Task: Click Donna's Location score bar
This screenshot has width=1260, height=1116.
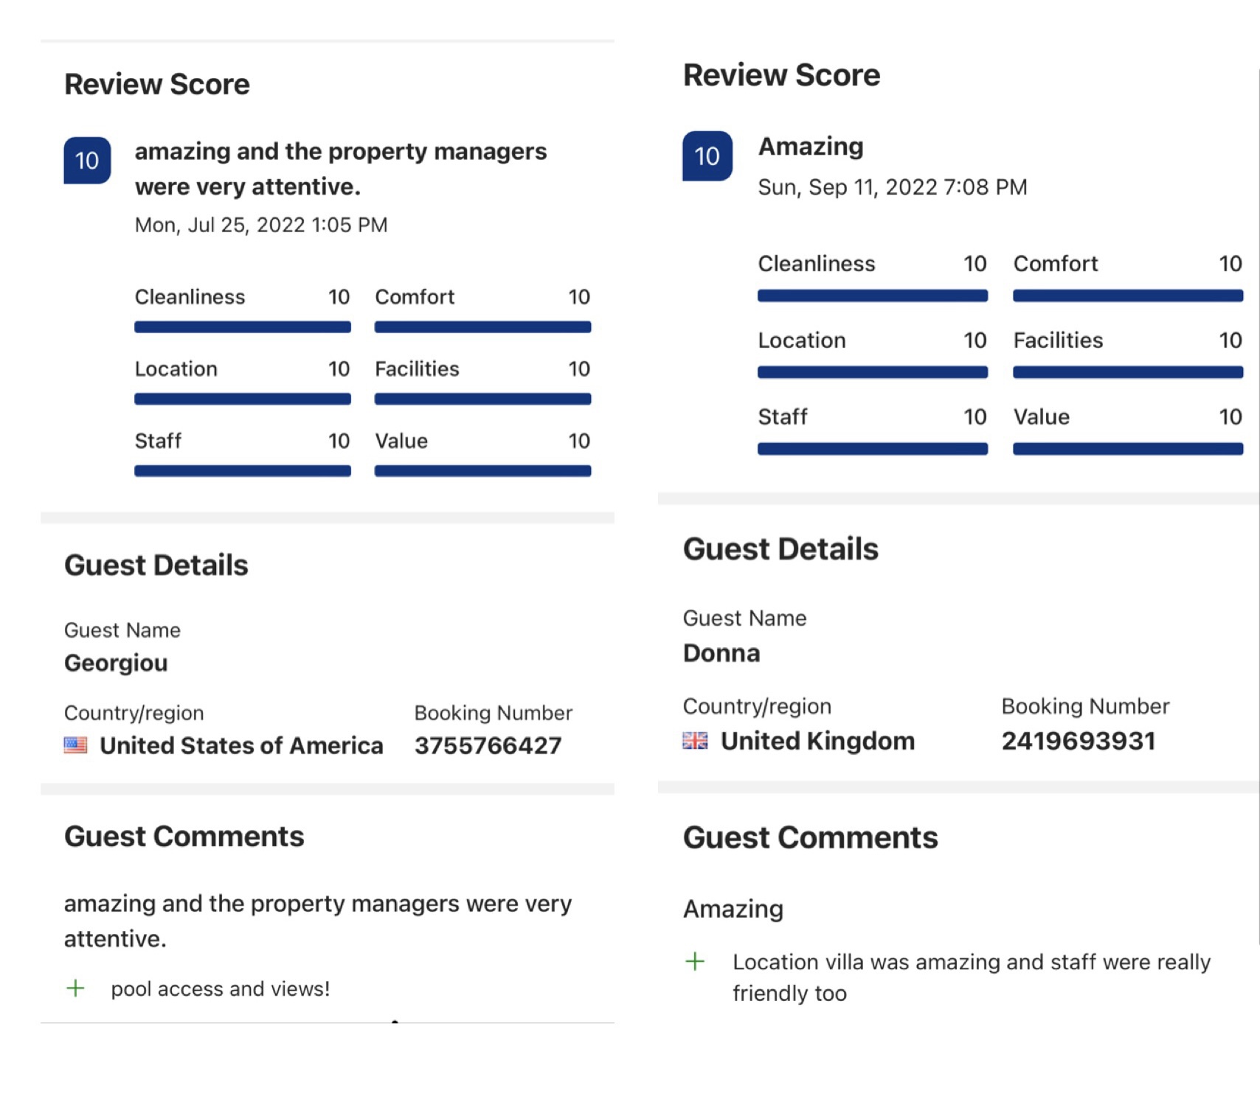Action: [x=872, y=372]
